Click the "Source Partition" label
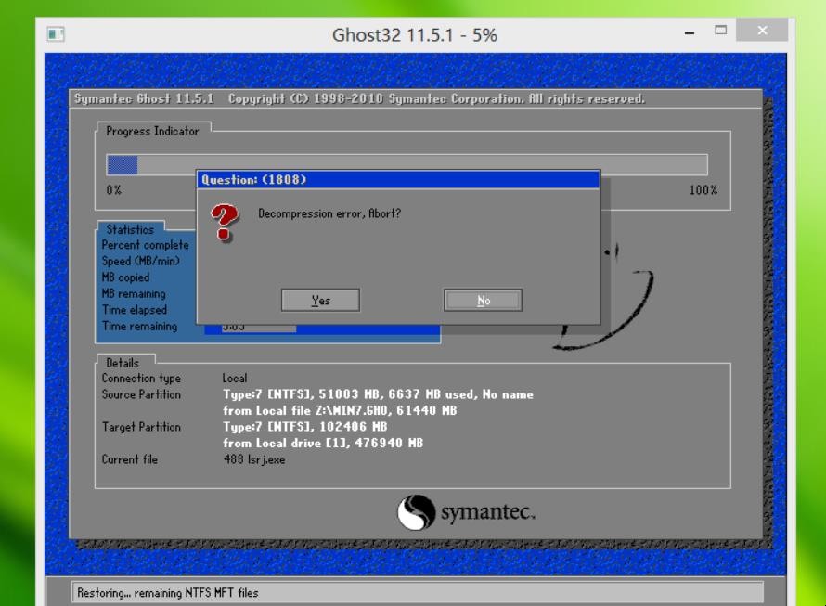826x606 pixels. (x=141, y=394)
